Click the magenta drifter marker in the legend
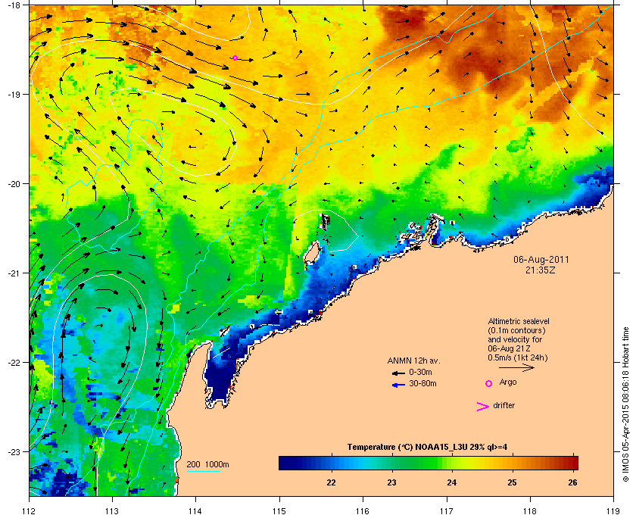The image size is (636, 515). click(483, 407)
